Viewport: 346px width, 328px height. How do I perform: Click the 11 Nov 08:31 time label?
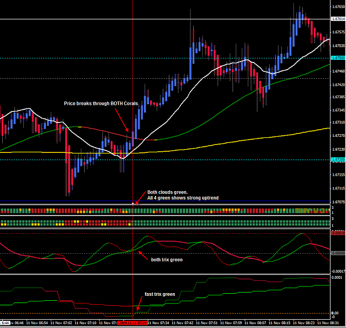[x=328, y=323]
